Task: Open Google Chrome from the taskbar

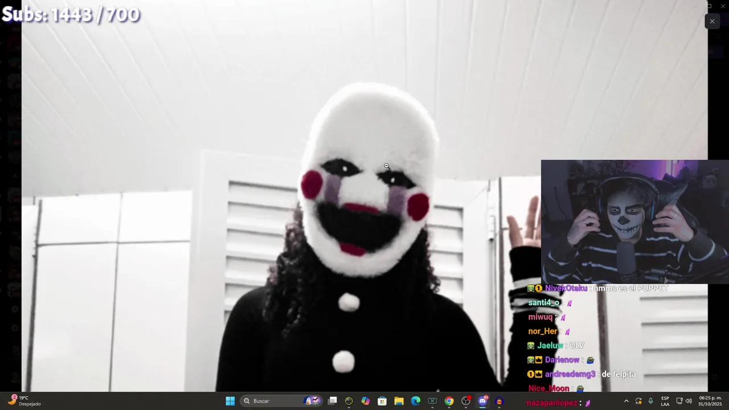Action: point(449,401)
